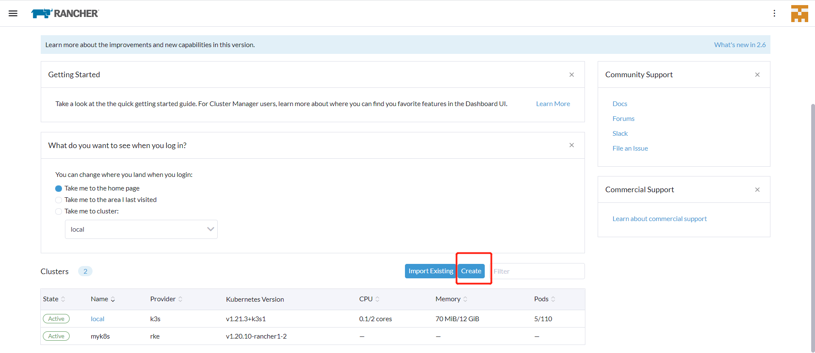
Task: Open the vertical three-dot page menu
Action: [x=774, y=13]
